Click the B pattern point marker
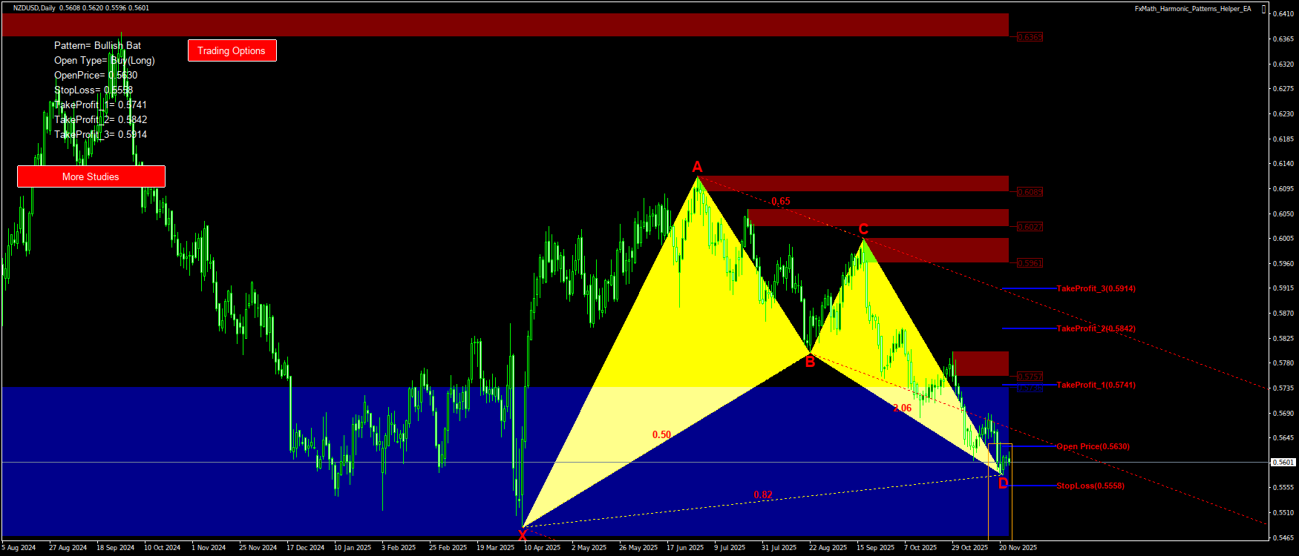Viewport: 1299px width, 556px height. (x=810, y=362)
